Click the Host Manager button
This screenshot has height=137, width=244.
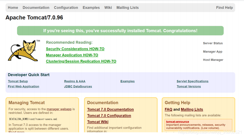[x=213, y=60]
